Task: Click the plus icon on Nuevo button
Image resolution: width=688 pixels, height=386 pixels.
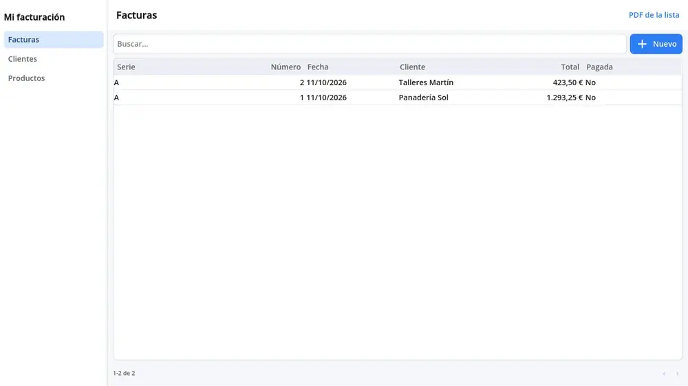Action: (642, 44)
